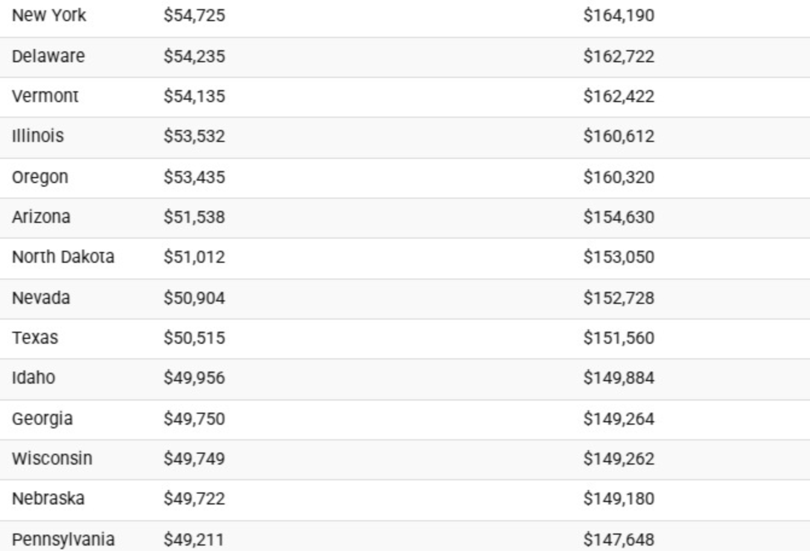The image size is (810, 551).
Task: Select the $49,956 value for Idaho
Action: coord(194,378)
